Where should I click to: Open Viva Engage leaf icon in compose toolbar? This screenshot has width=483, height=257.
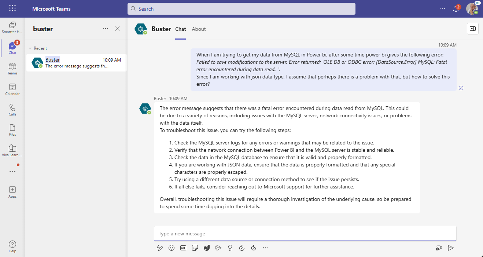pyautogui.click(x=207, y=248)
